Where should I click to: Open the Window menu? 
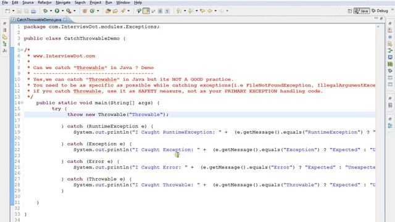tap(123, 2)
